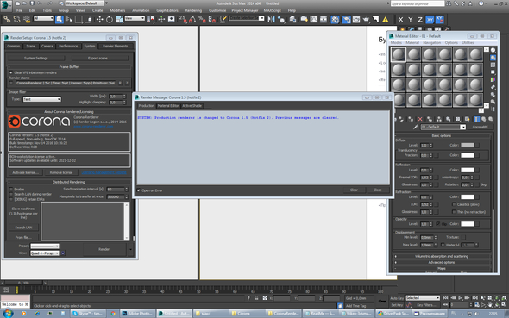Toggle Clear VFB inbetween renders checkbox
Screen dimensions: 509x318
pos(11,72)
